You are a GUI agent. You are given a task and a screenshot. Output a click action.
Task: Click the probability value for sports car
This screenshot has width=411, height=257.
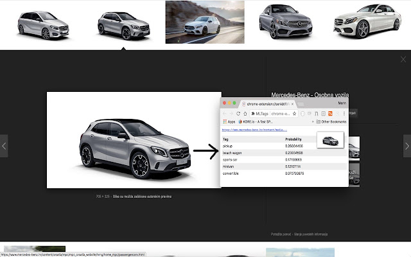[293, 160]
